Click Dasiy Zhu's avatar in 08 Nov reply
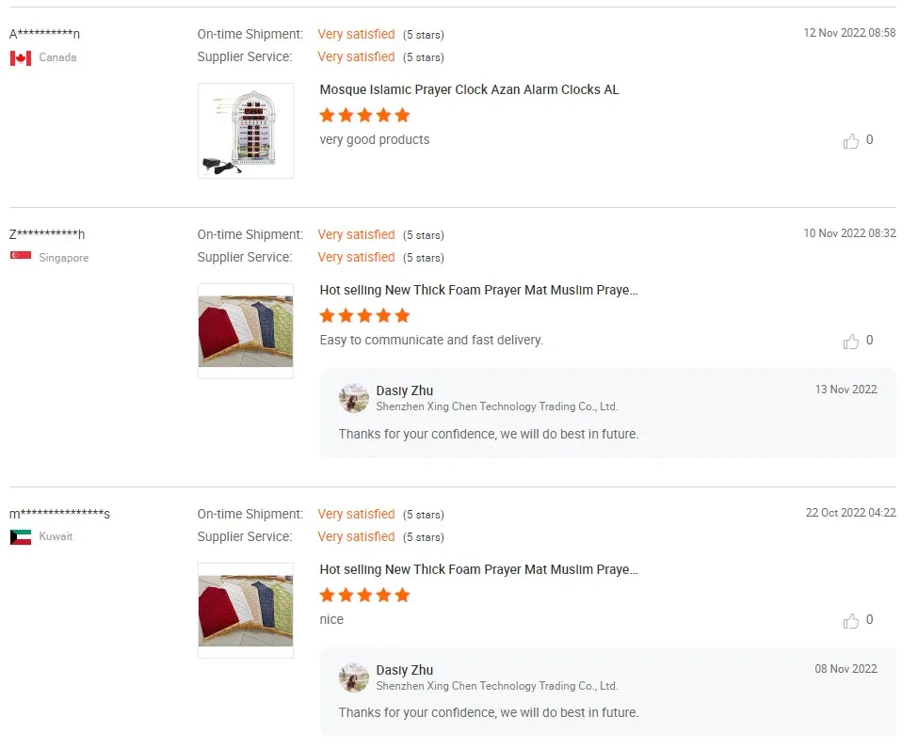The image size is (918, 749). (354, 677)
